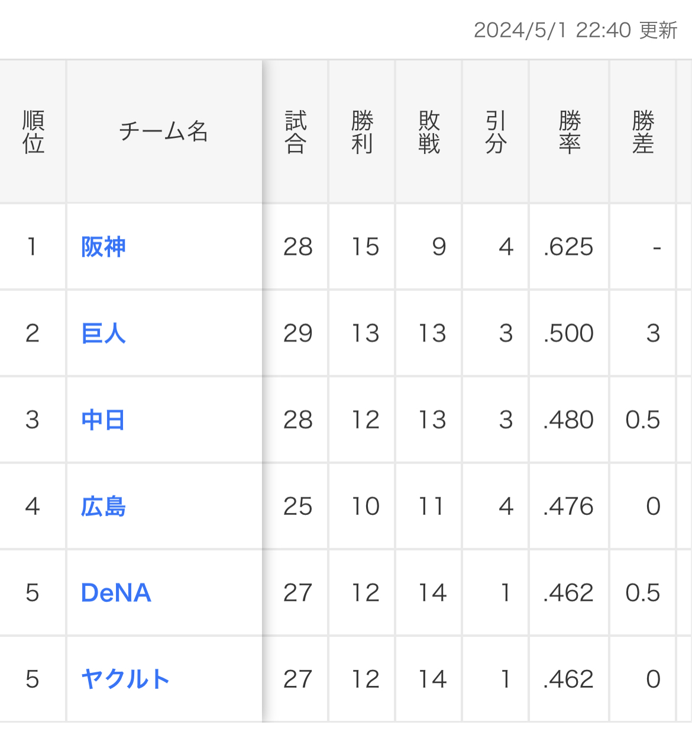Screen dimensions: 692x741
Task: Click the 2024/5/1 22:40 更新 timestamp
Action: click(x=575, y=30)
